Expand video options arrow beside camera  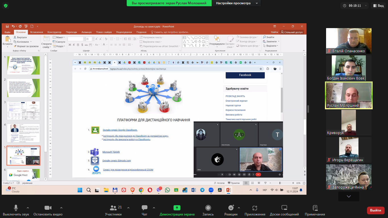pyautogui.click(x=61, y=207)
